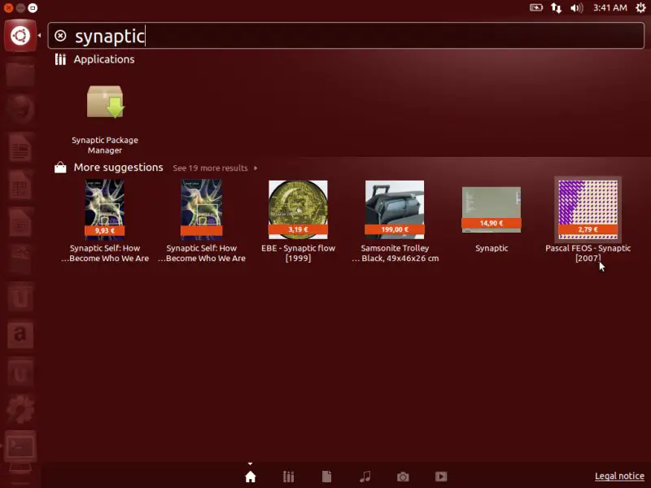Click the More suggestions shopping bag icon

coord(60,168)
